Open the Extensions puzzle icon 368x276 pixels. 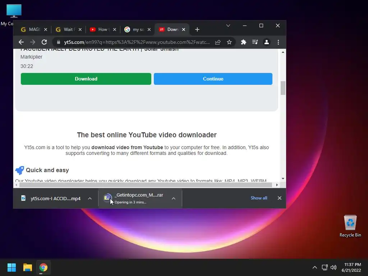[243, 42]
